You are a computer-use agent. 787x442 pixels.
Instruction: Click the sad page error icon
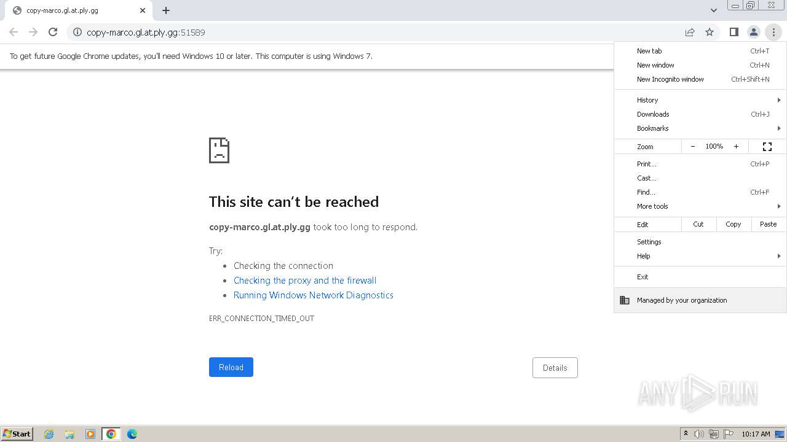click(219, 150)
